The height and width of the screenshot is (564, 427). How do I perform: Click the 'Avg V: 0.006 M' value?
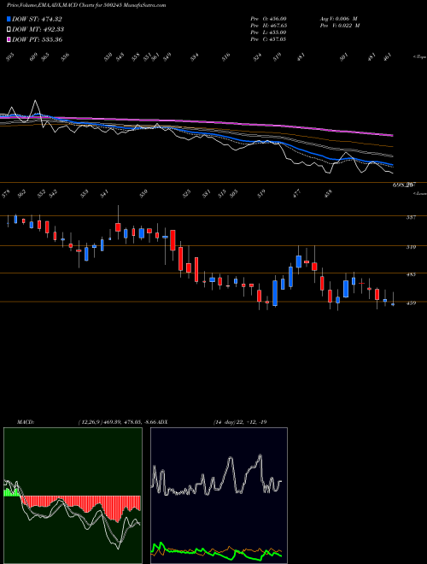pyautogui.click(x=338, y=19)
